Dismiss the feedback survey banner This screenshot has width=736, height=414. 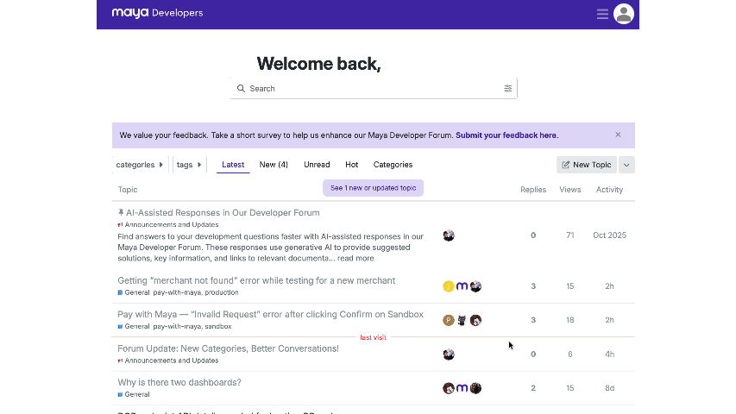click(x=618, y=135)
